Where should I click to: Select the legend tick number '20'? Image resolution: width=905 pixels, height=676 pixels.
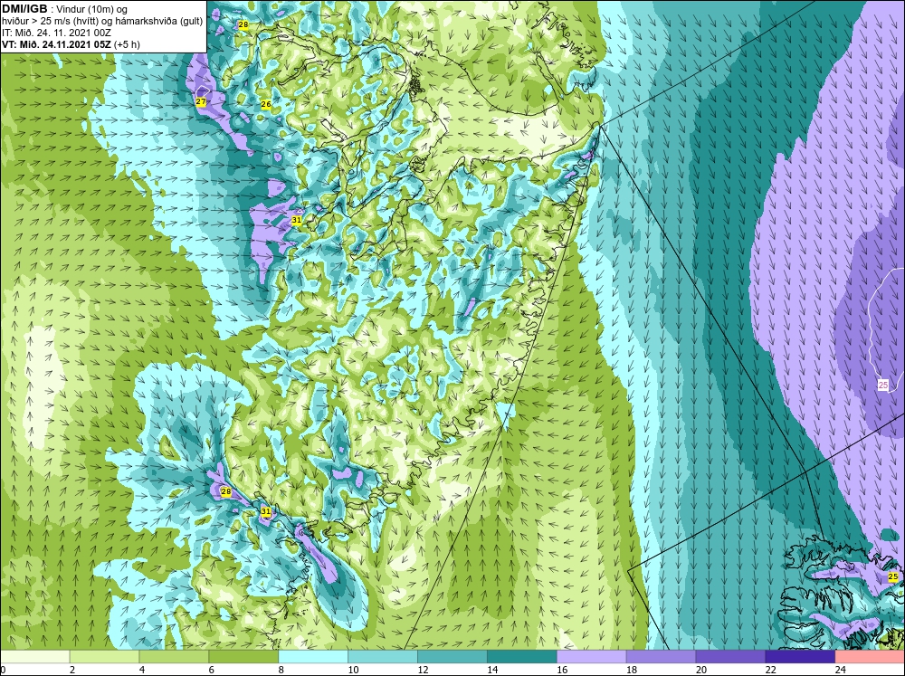click(x=700, y=670)
